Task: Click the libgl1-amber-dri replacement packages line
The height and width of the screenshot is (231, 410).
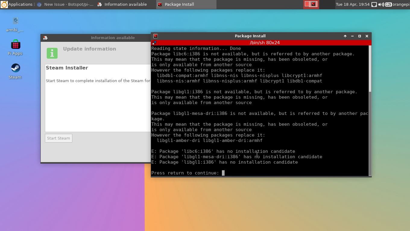Action: click(x=210, y=140)
